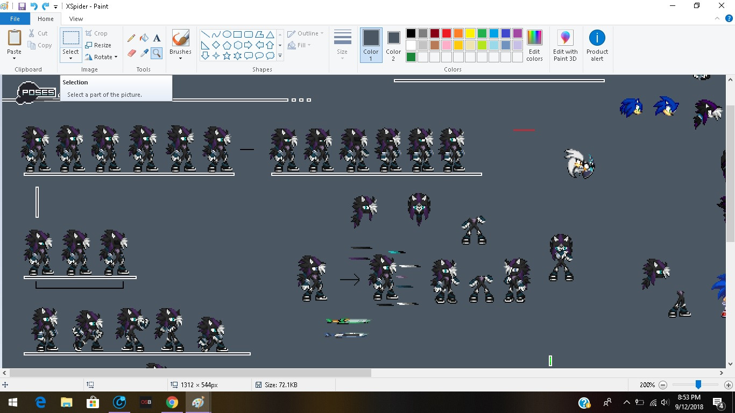Click the horizontal scrollbar thumb
Viewport: 735px width, 413px height.
(x=190, y=373)
